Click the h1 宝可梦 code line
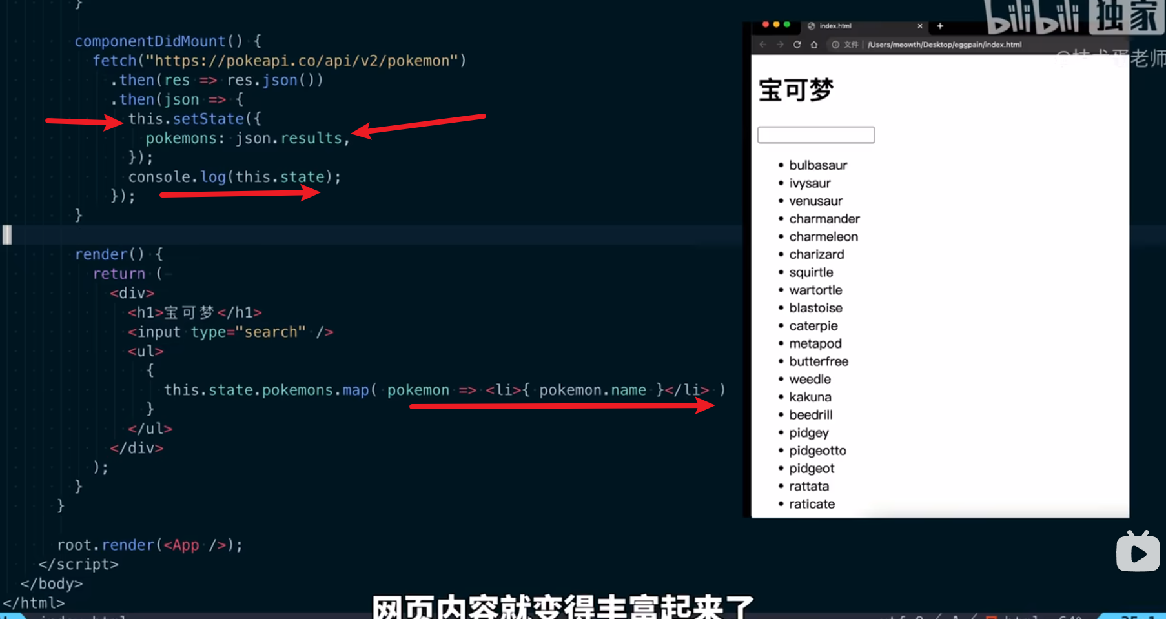The image size is (1166, 619). click(x=194, y=312)
